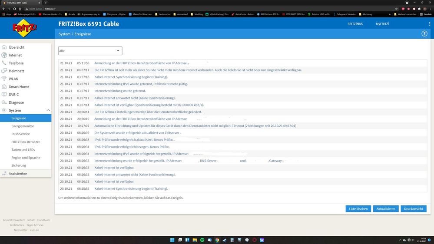
Task: Open new browser tab with plus
Action: [46, 3]
